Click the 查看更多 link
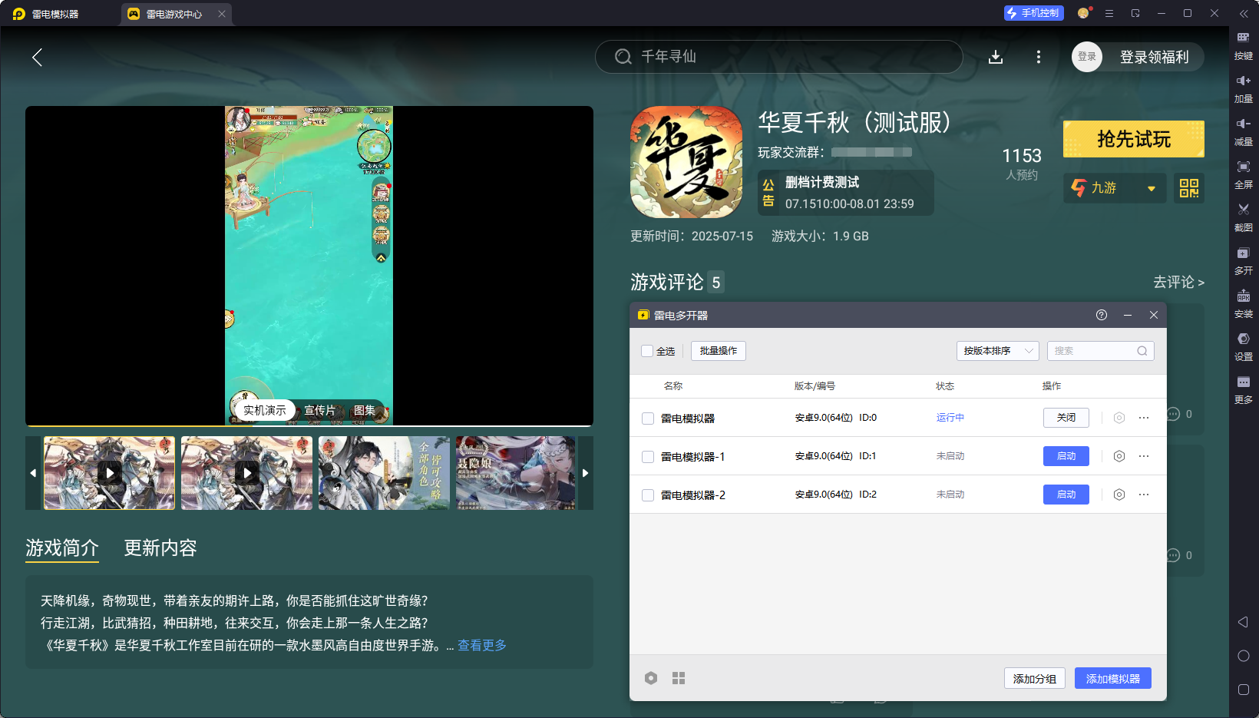The height and width of the screenshot is (718, 1259). (x=482, y=645)
